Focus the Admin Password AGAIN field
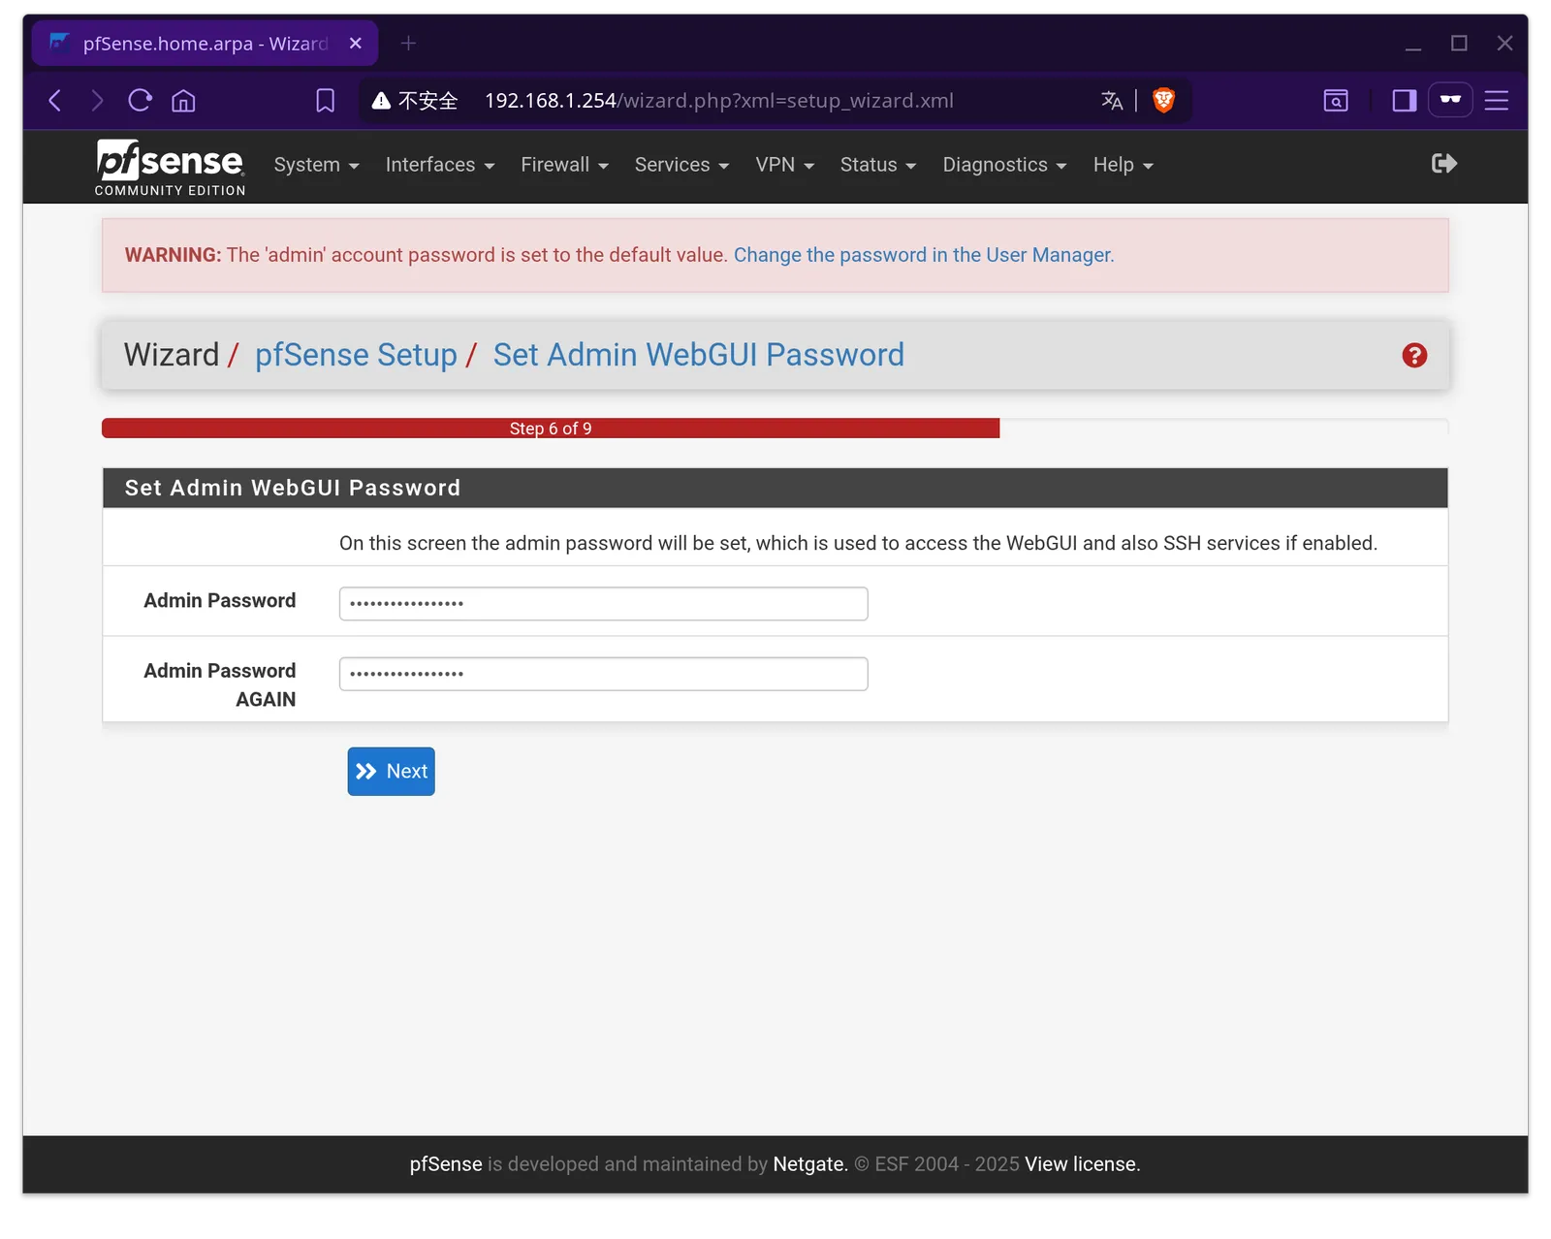 [603, 674]
